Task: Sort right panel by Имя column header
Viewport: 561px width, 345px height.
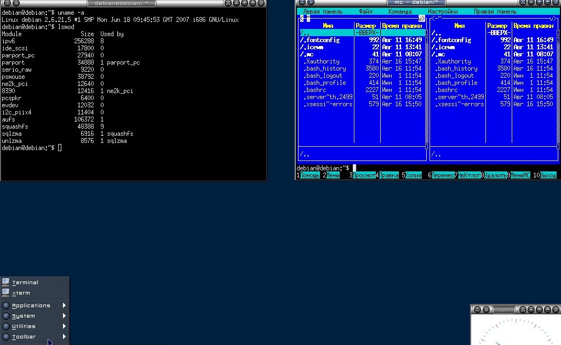Action: point(460,26)
